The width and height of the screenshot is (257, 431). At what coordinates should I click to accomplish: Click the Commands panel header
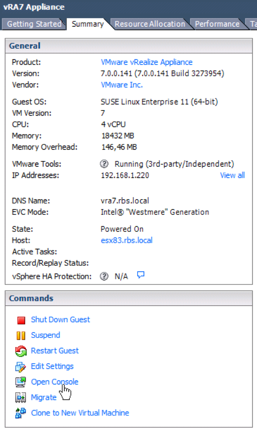tap(129, 298)
